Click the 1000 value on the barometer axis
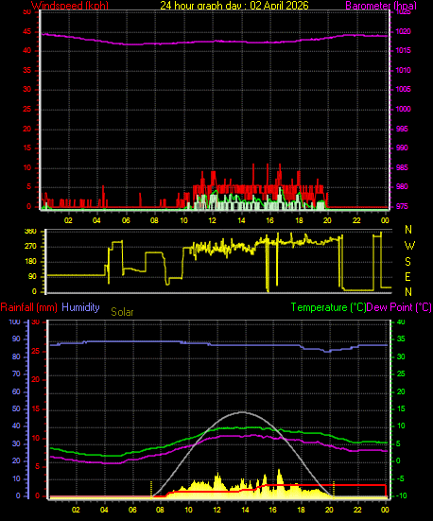 coord(403,109)
